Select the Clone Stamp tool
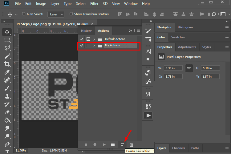This screenshot has height=154, width=231. (7, 96)
